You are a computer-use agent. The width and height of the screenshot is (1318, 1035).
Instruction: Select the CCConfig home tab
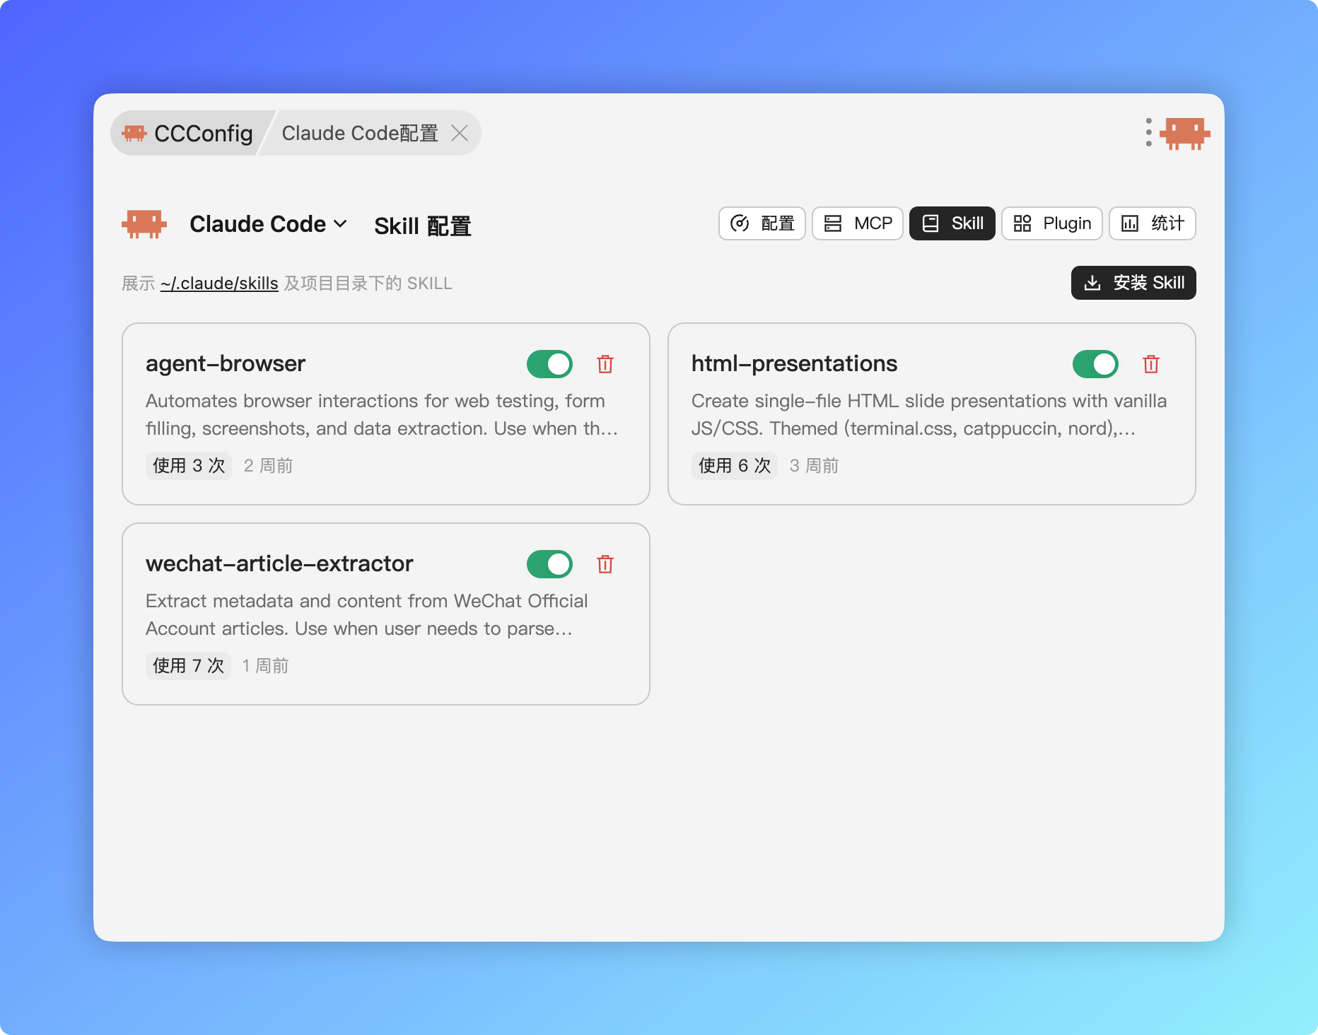coord(188,133)
